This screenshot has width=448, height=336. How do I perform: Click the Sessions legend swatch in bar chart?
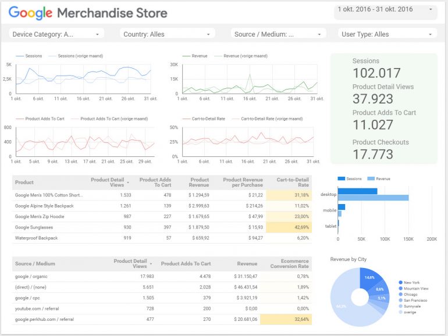(342, 178)
